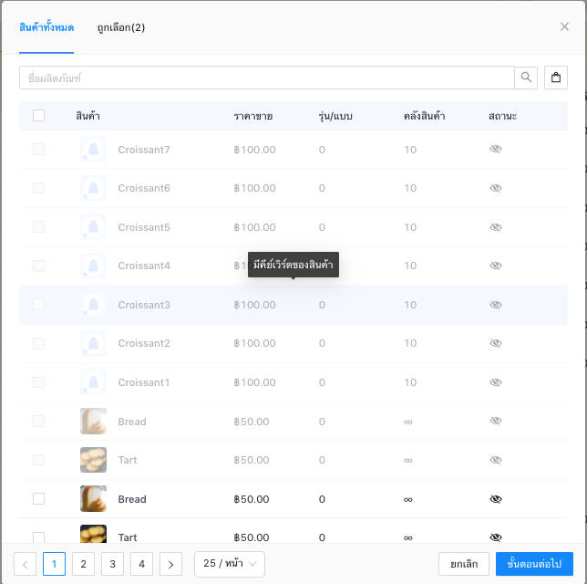
Task: Click the Croissant7 placeholder product image
Action: [x=93, y=149]
